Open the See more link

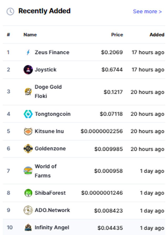coord(147,11)
